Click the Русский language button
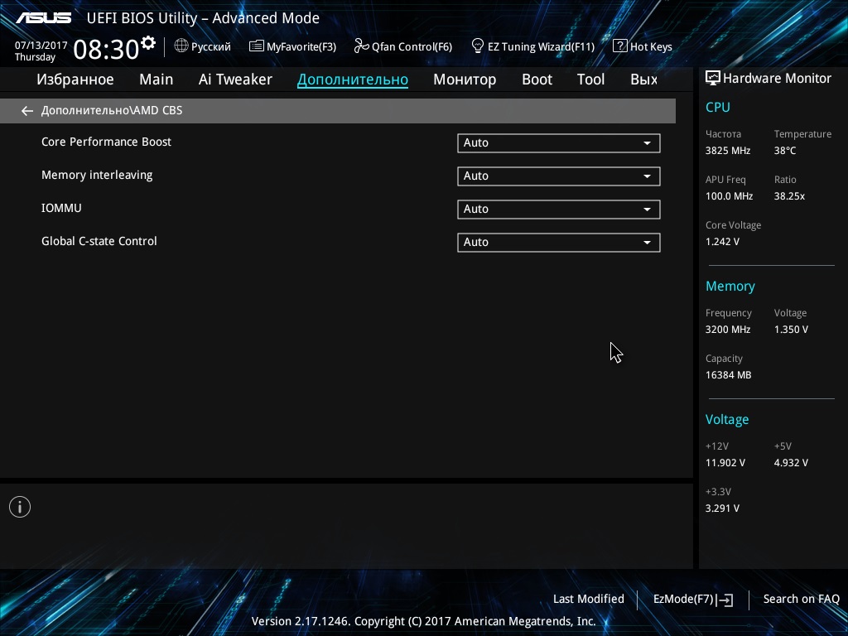The image size is (848, 636). tap(203, 46)
